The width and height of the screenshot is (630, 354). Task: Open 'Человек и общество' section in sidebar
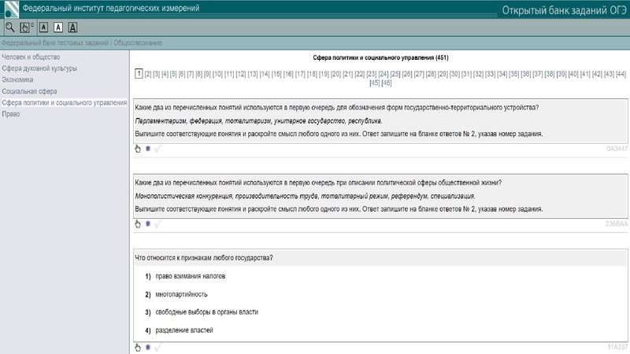pyautogui.click(x=31, y=57)
